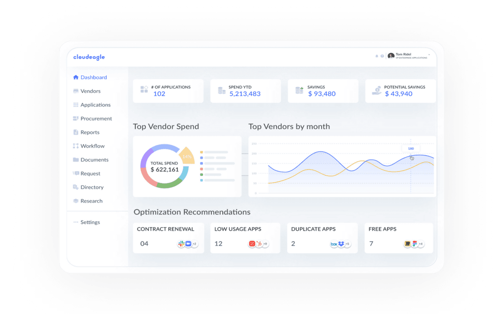Open the Spend YTD summary card
The image size is (503, 314).
click(x=245, y=91)
